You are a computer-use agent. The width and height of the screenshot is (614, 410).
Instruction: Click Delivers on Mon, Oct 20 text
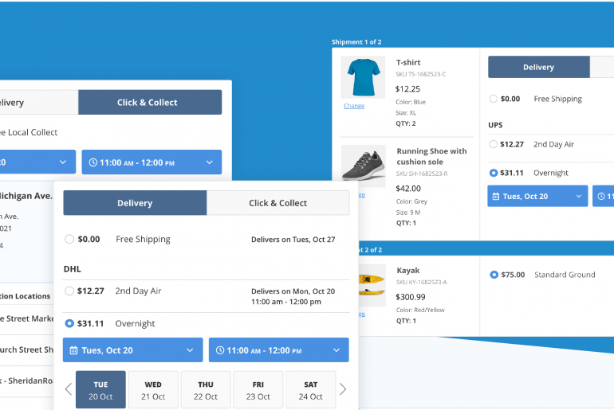tap(293, 291)
